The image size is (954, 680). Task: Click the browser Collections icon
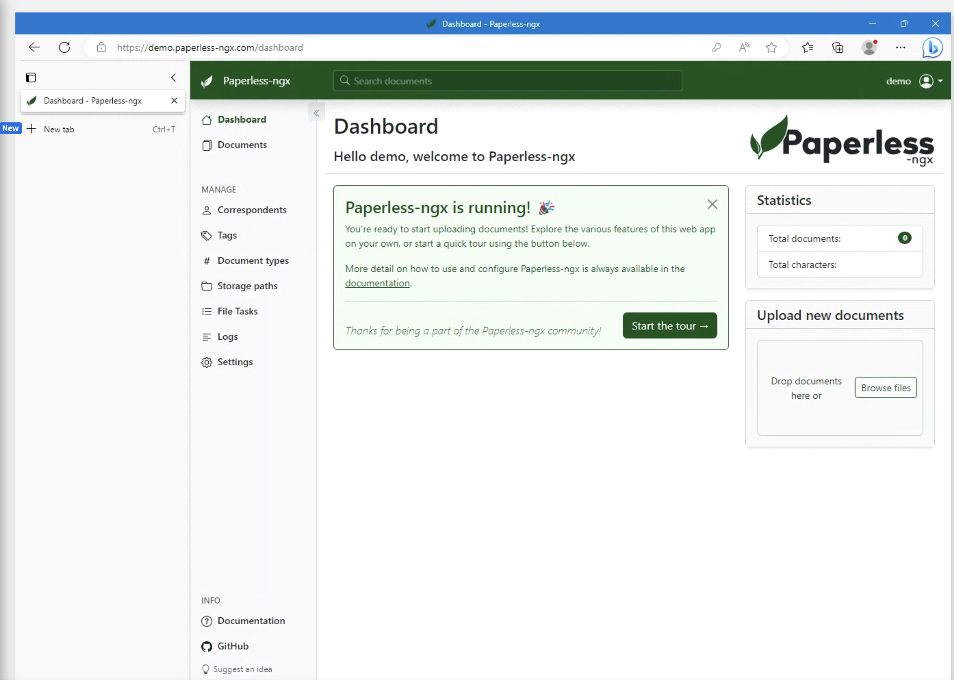coord(837,47)
